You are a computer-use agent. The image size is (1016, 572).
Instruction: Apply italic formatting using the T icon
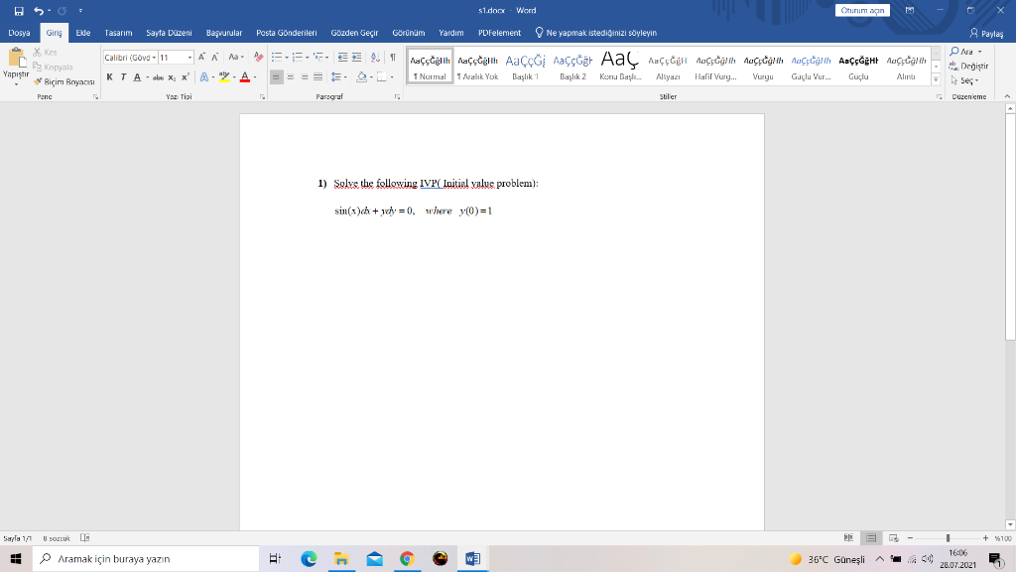point(123,76)
